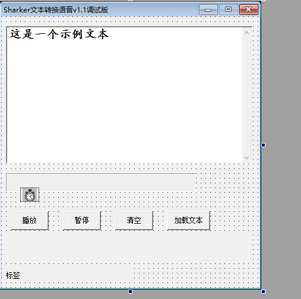Click the 播放 play button

30,221
